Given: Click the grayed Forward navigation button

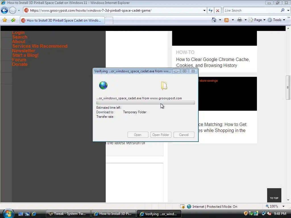Looking at the screenshot, I should [x=13, y=11].
